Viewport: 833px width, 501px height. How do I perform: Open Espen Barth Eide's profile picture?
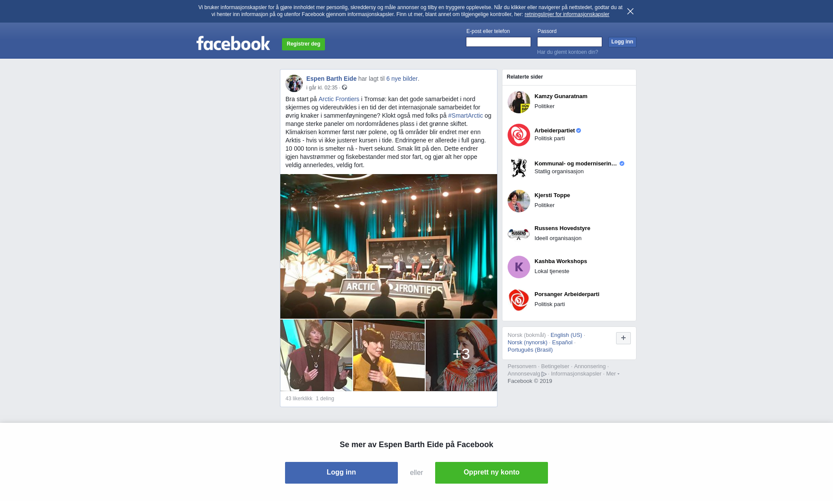pos(294,83)
